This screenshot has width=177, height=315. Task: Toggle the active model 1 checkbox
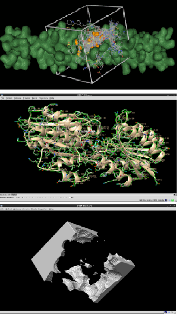tap(22, 197)
